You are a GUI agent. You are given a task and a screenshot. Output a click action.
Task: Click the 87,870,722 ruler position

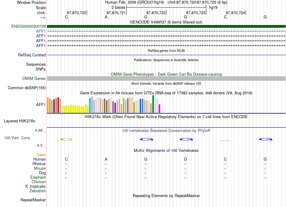(156, 13)
